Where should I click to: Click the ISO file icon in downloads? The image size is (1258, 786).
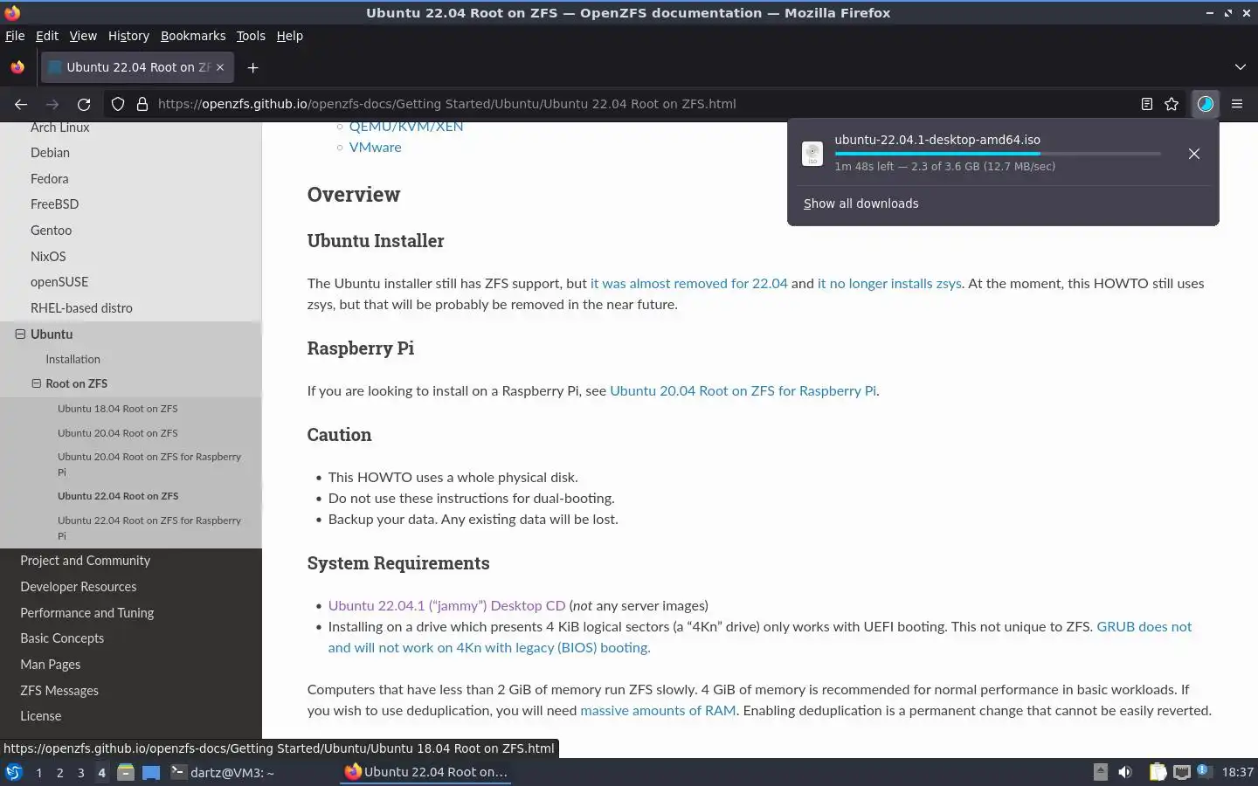pos(812,154)
